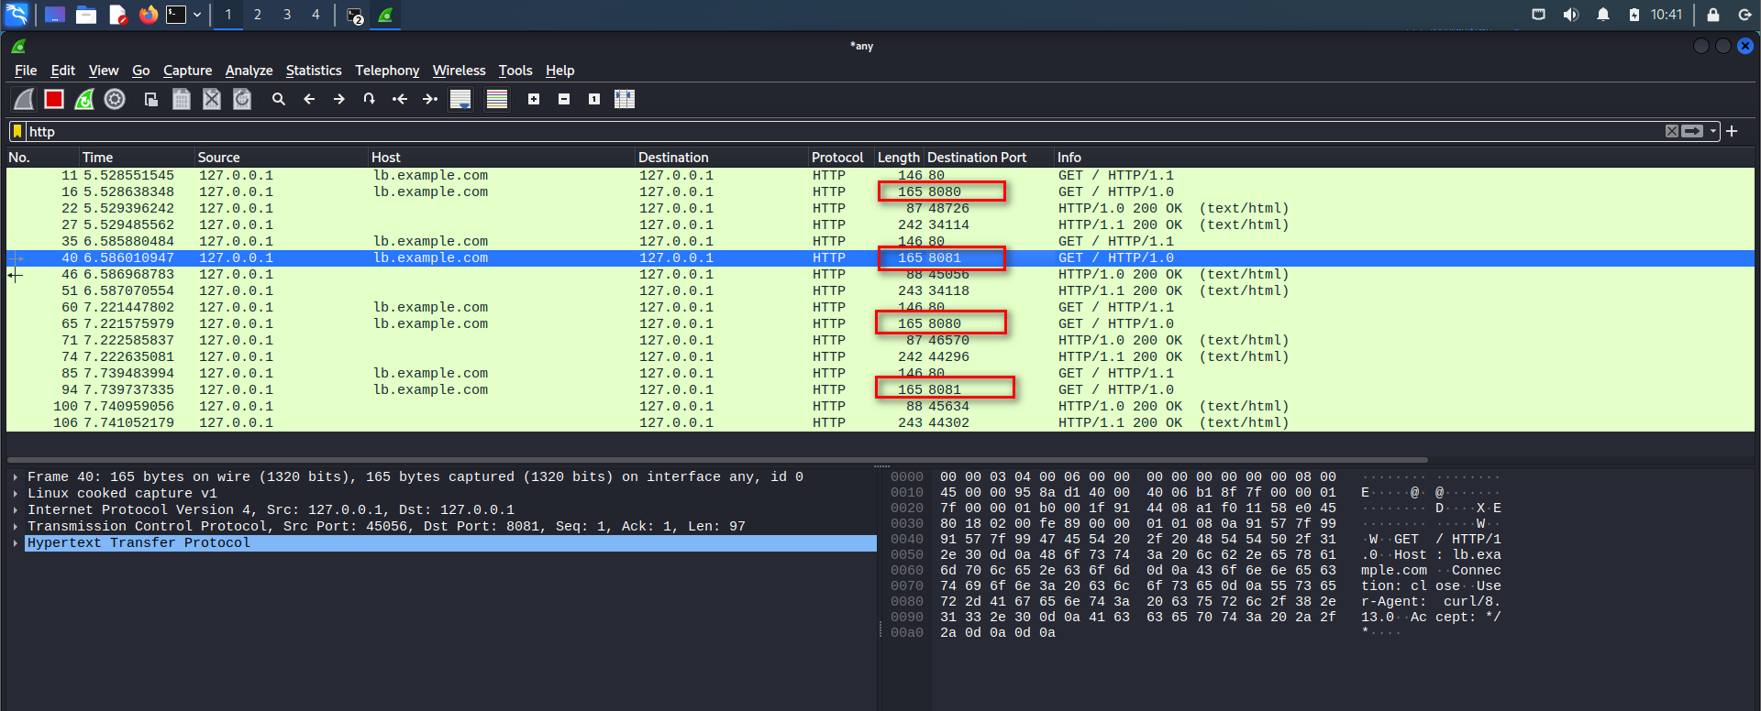The height and width of the screenshot is (711, 1761).
Task: Clear the display filter X icon
Action: tap(1672, 131)
